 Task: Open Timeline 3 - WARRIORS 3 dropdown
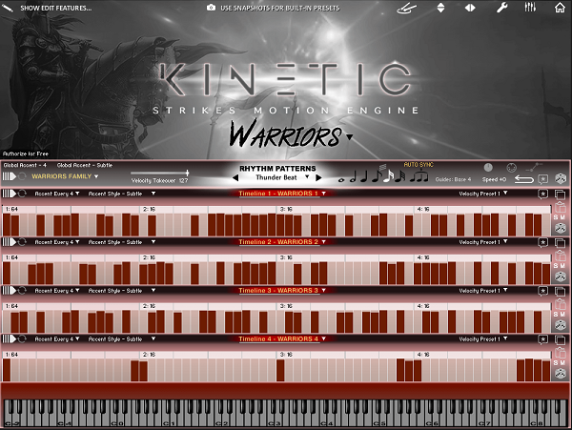[282, 290]
